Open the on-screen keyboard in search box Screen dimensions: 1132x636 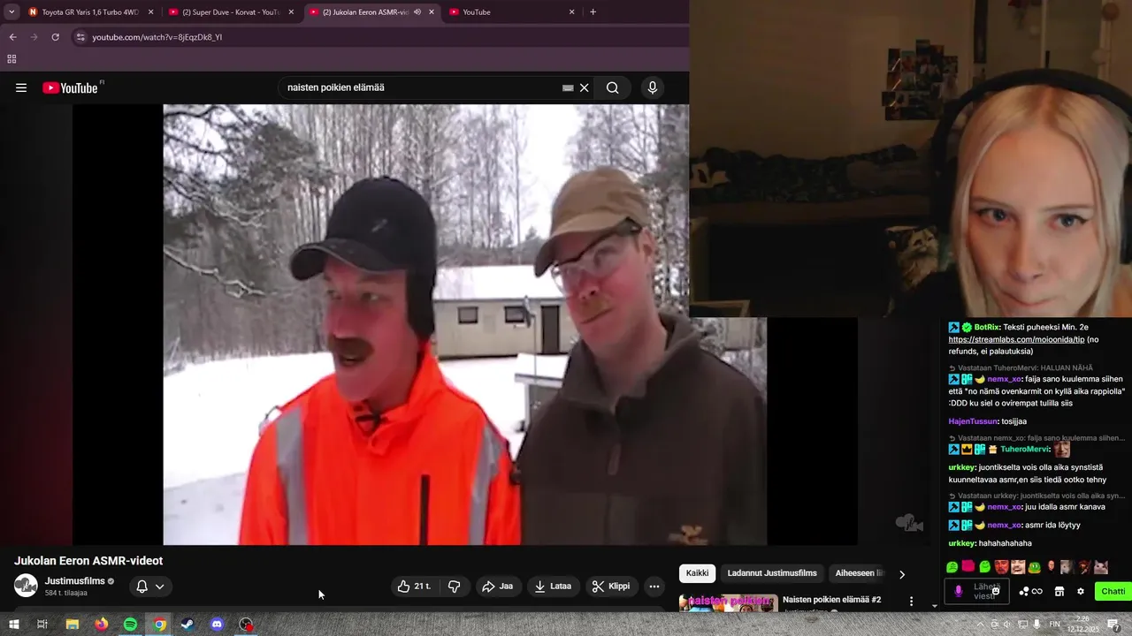(x=568, y=87)
